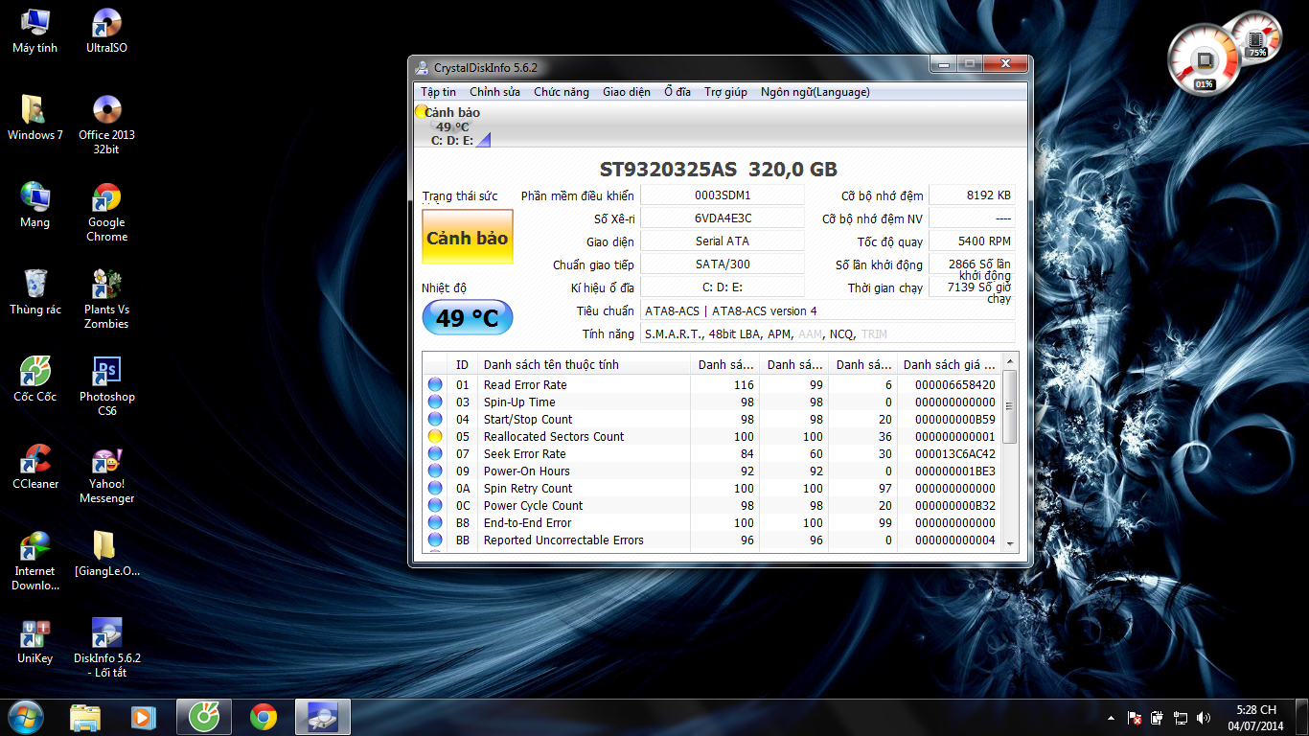The height and width of the screenshot is (736, 1309).
Task: Open the Chỉnh sửa menu
Action: (494, 92)
